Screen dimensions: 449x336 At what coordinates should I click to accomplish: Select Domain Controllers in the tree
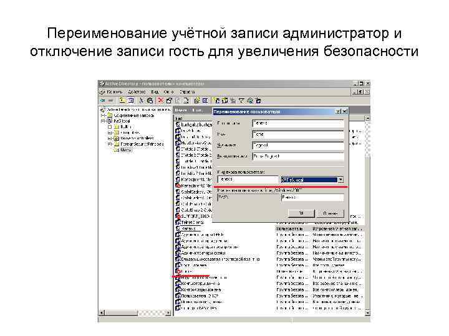tap(137, 138)
